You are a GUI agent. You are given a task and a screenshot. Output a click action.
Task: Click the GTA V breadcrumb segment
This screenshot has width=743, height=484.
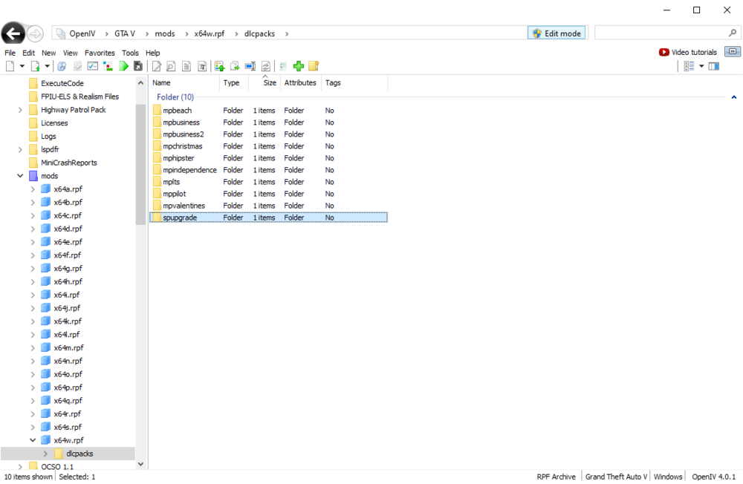click(x=125, y=33)
